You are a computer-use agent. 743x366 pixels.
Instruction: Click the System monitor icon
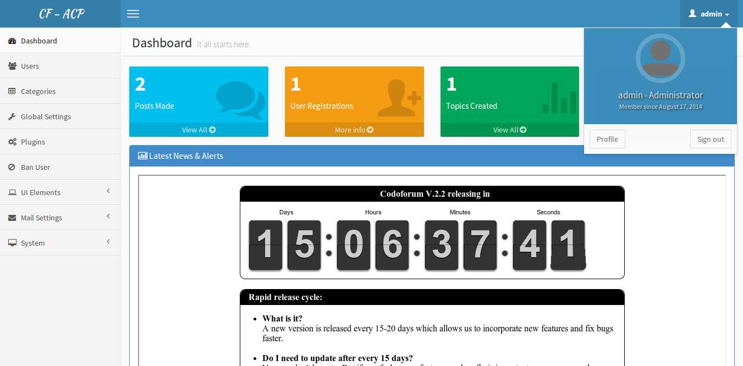pos(12,243)
